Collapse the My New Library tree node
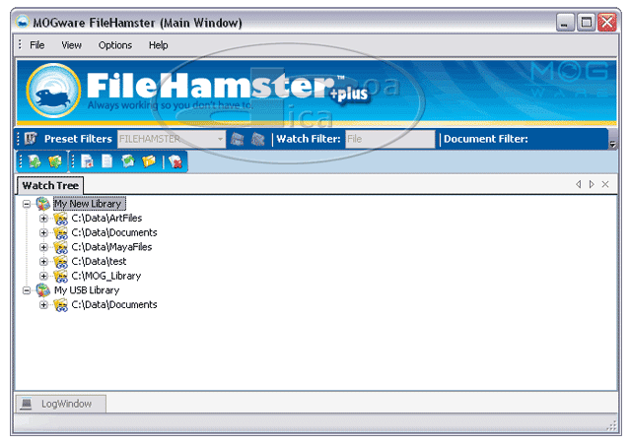Screen dimensions: 631x445 click(27, 204)
